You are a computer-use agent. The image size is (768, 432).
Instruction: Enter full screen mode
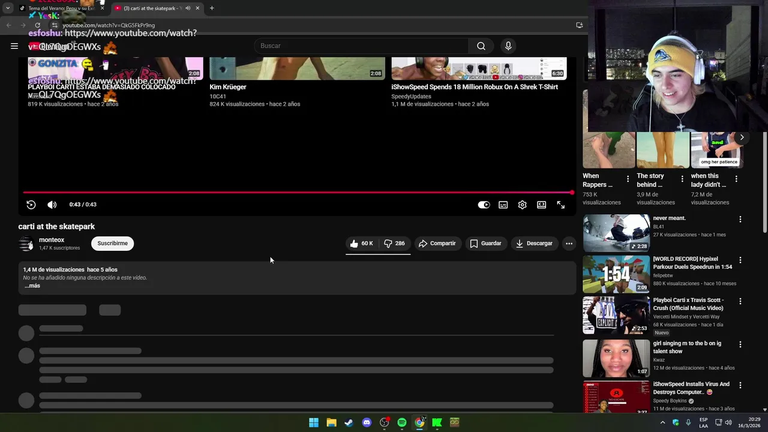(561, 205)
